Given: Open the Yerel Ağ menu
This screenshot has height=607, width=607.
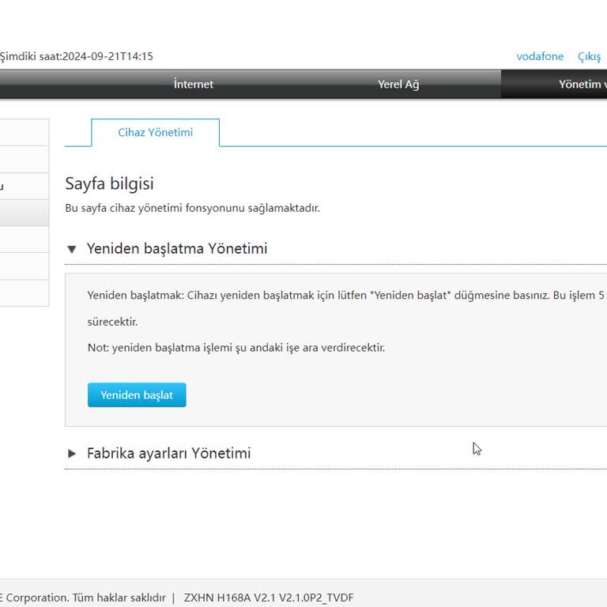Looking at the screenshot, I should click(x=398, y=84).
